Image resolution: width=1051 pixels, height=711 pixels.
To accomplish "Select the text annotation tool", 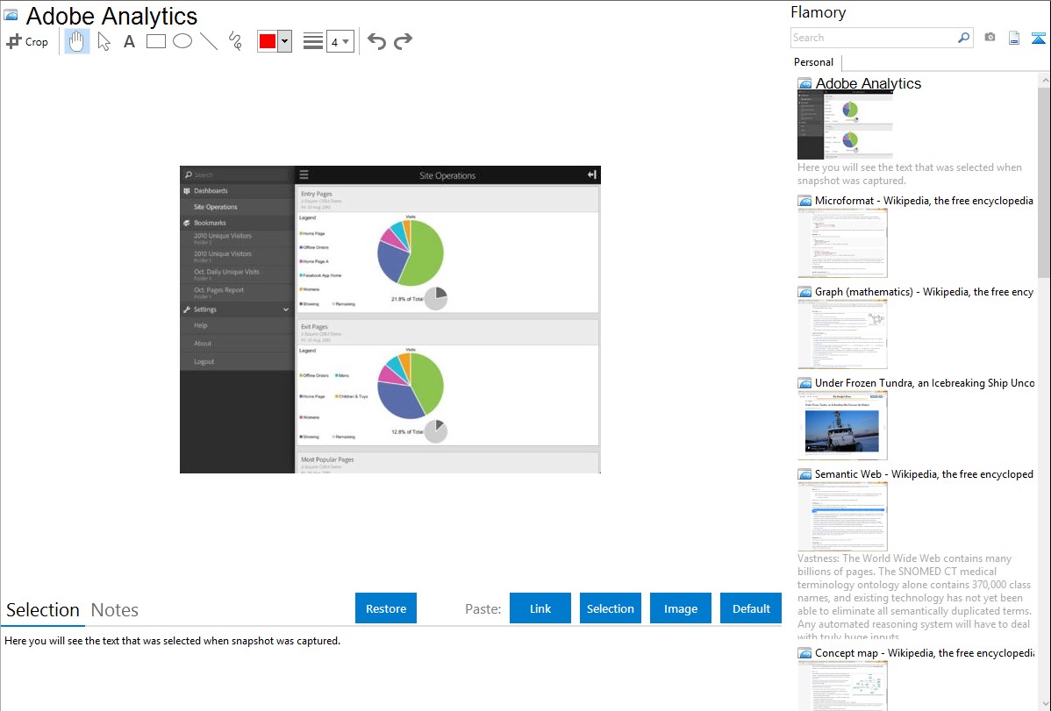I will point(129,41).
